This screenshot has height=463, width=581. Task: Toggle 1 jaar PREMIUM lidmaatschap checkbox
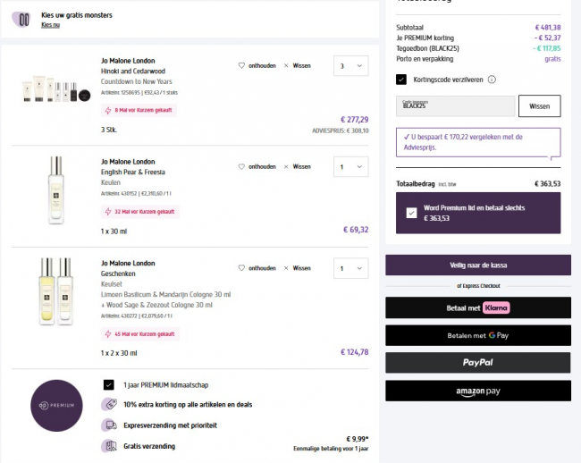tap(108, 384)
